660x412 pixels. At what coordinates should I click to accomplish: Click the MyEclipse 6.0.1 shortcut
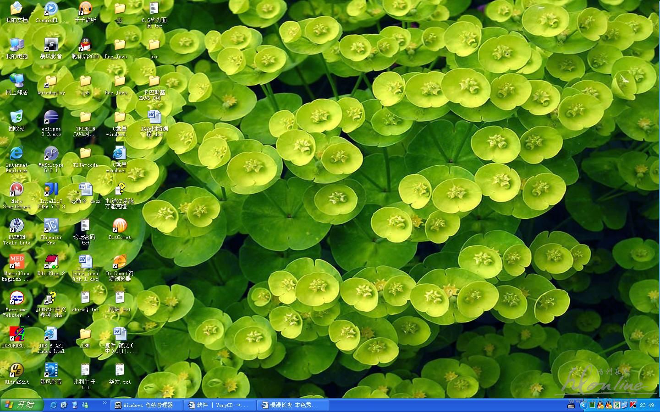click(51, 154)
